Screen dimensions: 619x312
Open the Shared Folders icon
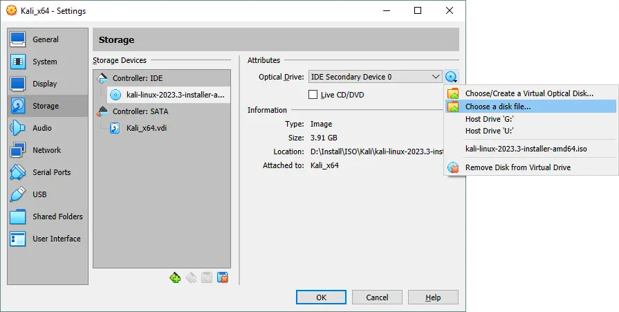[18, 217]
